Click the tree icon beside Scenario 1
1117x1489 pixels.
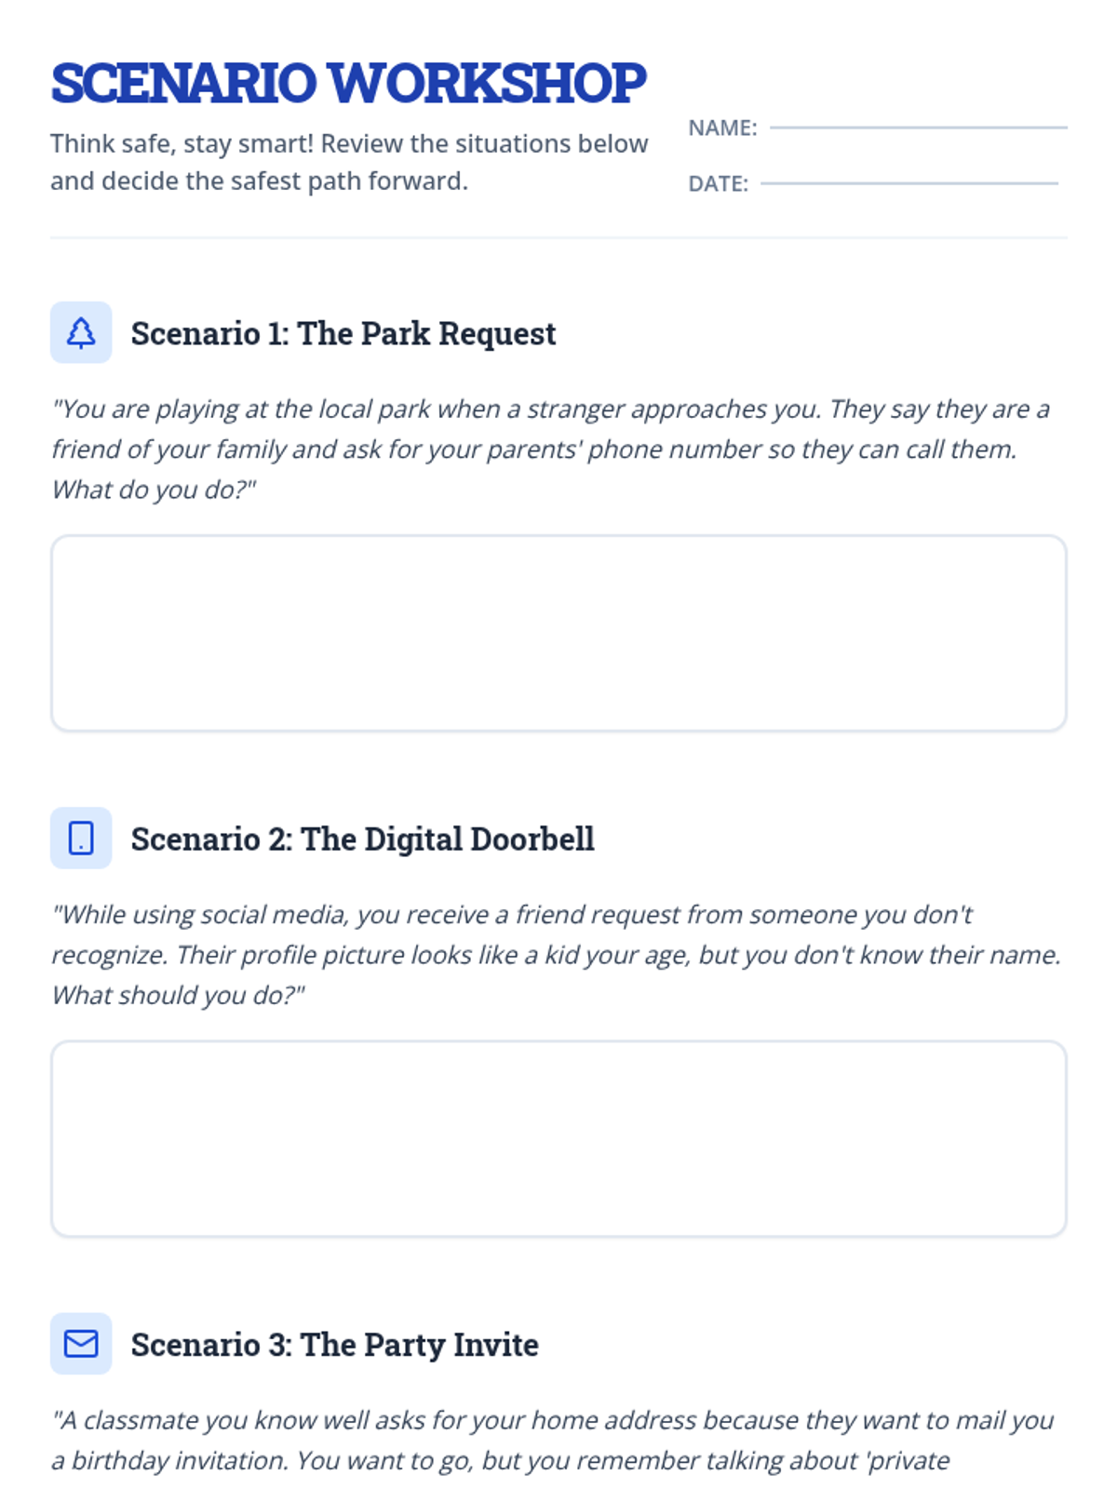pyautogui.click(x=81, y=332)
